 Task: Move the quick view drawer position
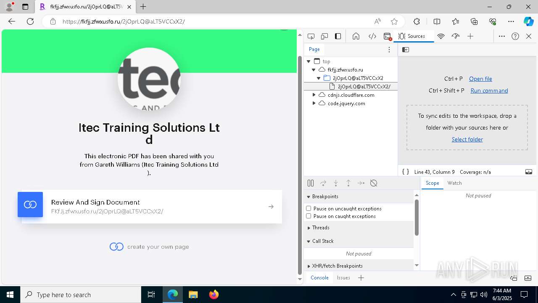click(x=514, y=278)
